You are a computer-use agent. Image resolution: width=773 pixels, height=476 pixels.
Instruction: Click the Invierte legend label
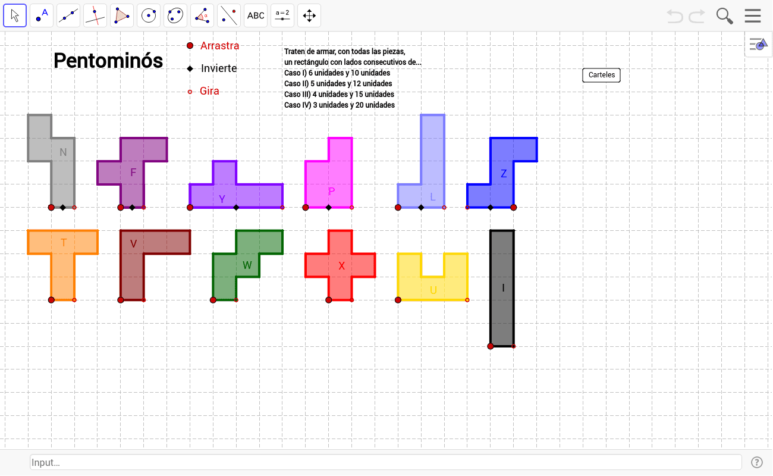(219, 68)
